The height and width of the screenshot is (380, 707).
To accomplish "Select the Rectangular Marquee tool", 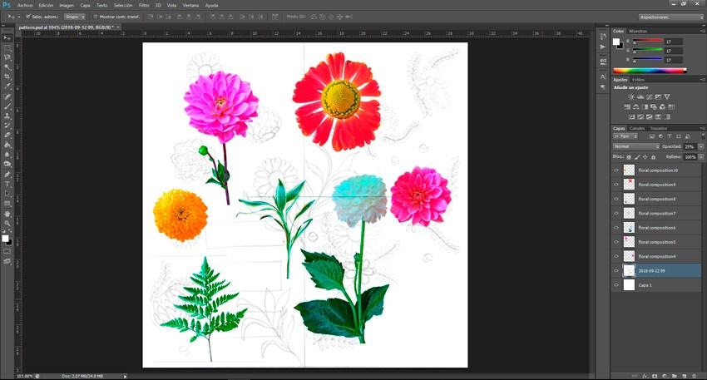I will [x=7, y=48].
